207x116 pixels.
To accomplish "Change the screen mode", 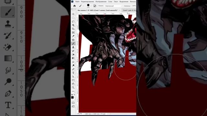I will coord(73,106).
